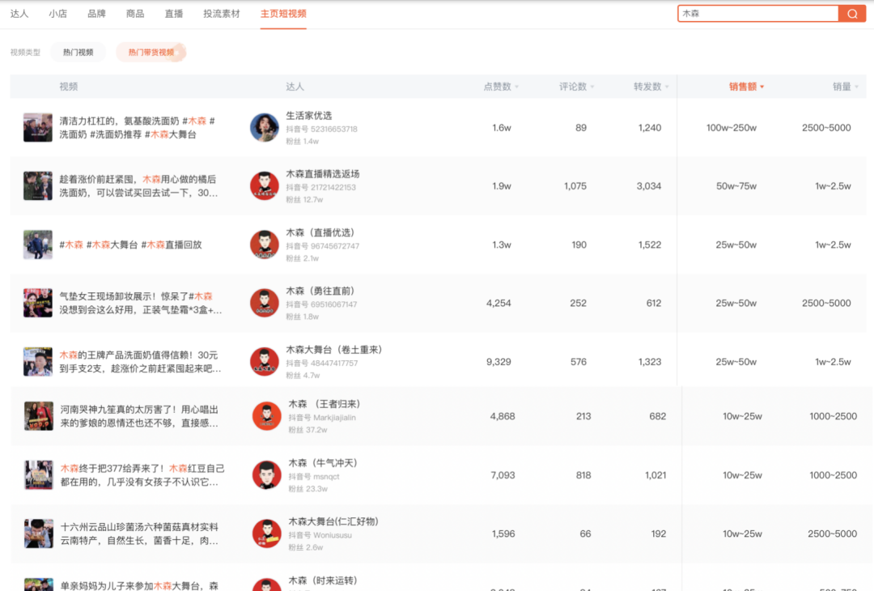Open creator name 生活家优选
The width and height of the screenshot is (874, 591).
point(309,116)
